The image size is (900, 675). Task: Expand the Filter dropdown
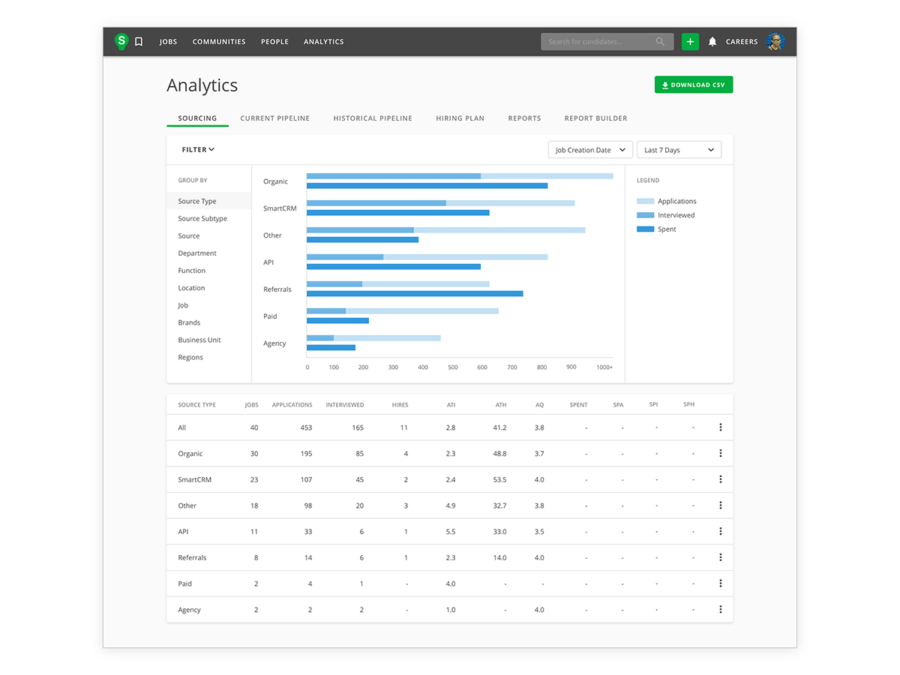click(x=198, y=150)
